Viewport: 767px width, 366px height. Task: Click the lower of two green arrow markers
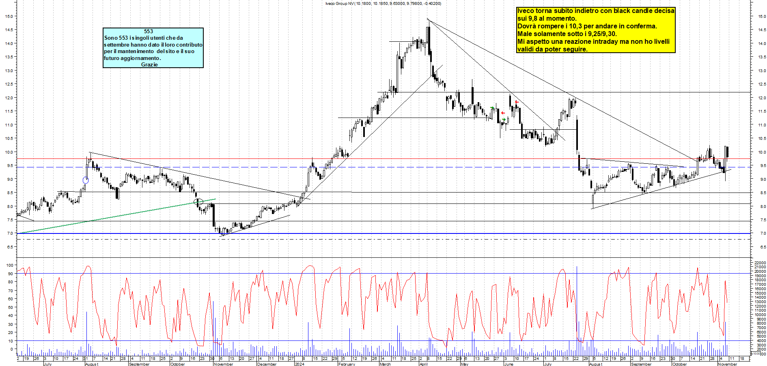[504, 120]
